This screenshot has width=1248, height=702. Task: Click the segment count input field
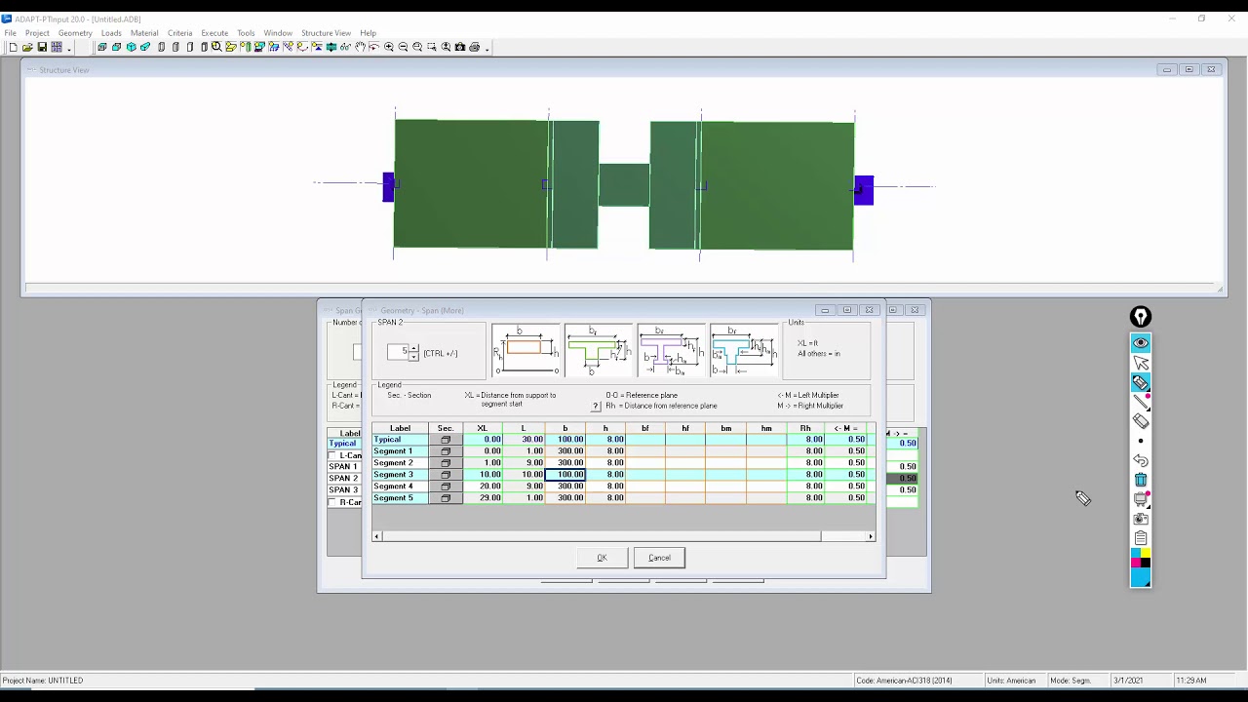398,352
